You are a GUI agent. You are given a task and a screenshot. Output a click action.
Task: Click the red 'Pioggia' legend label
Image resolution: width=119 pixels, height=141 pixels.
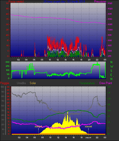pyautogui.click(x=5, y=83)
